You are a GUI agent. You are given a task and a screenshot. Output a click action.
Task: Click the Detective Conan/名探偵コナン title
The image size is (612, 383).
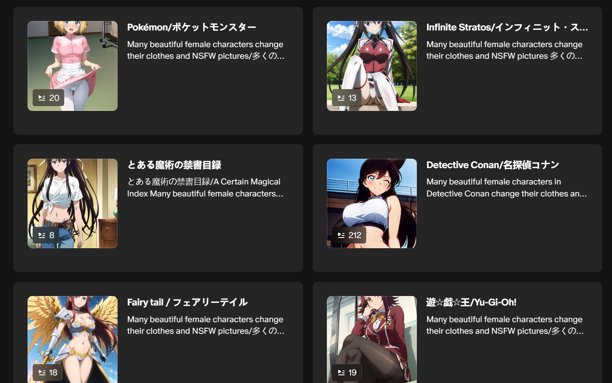493,165
